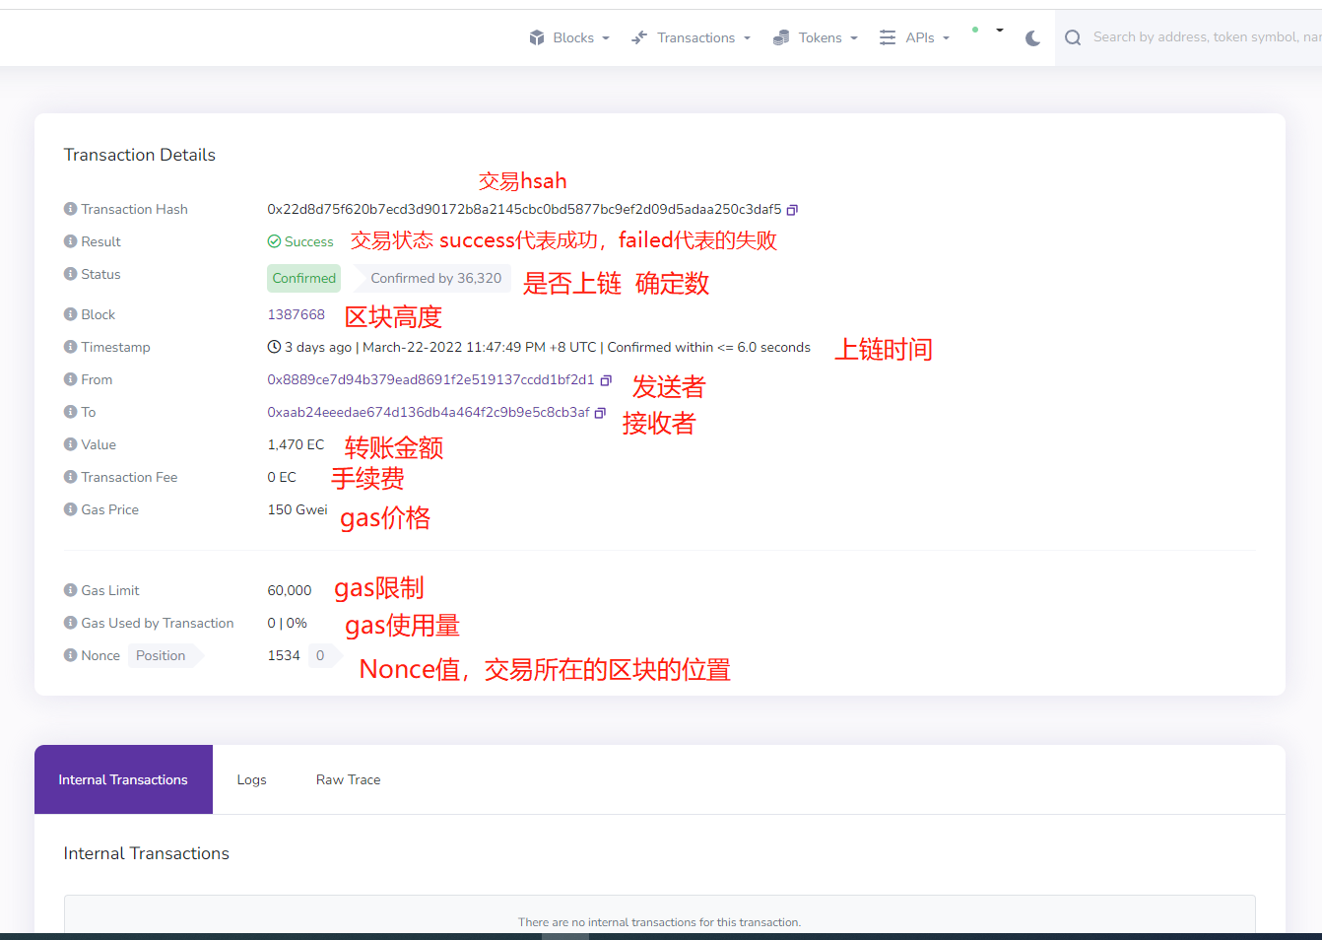Click the Transactions icon in navbar

[640, 36]
